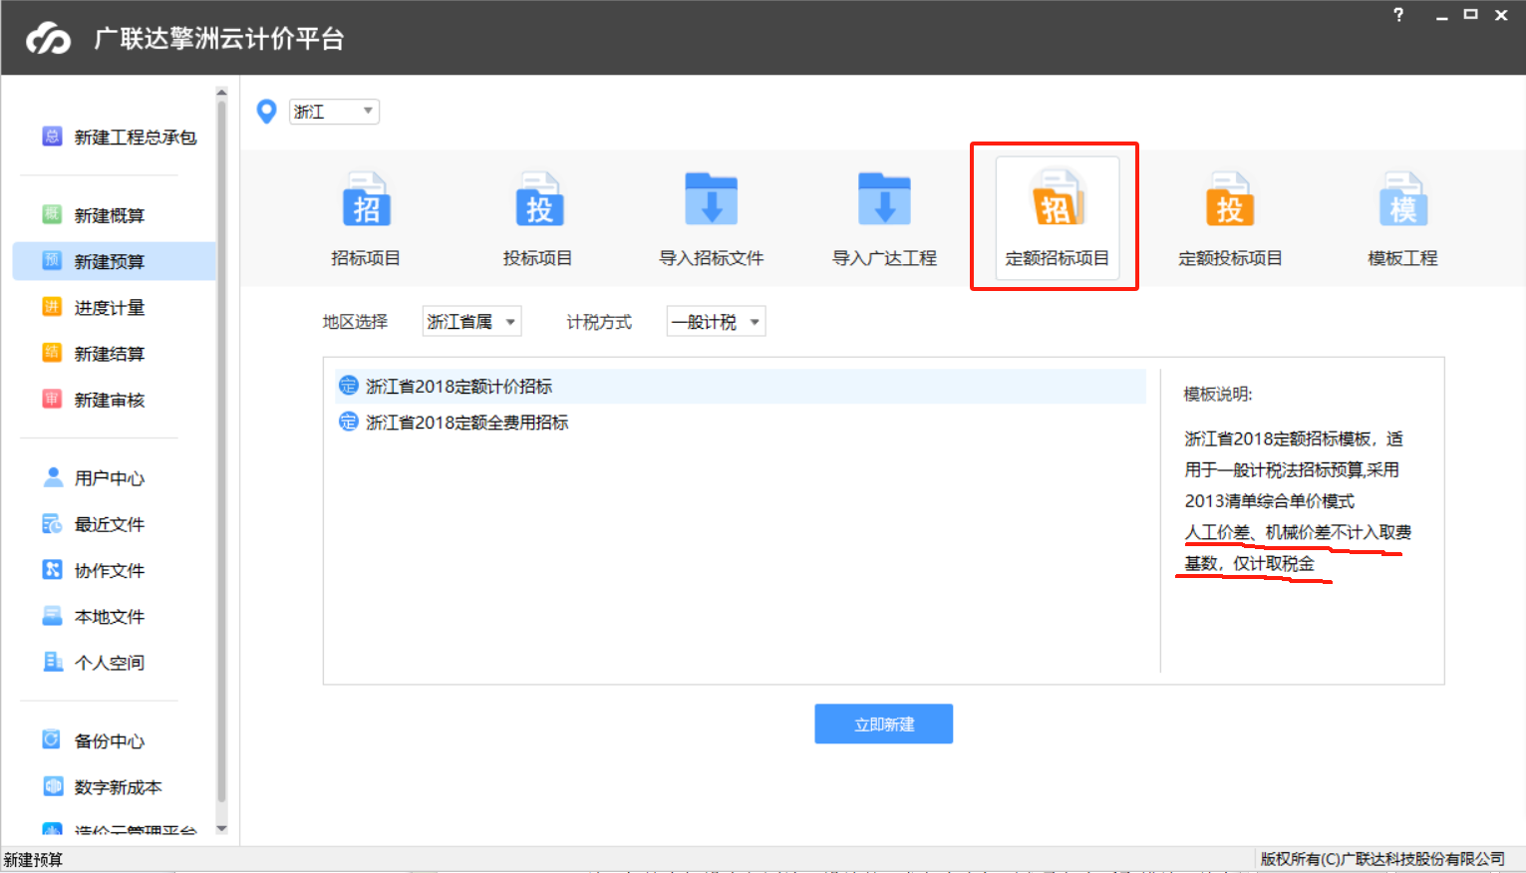Click the 新建预算 sidebar icon
This screenshot has width=1526, height=873.
coord(52,260)
